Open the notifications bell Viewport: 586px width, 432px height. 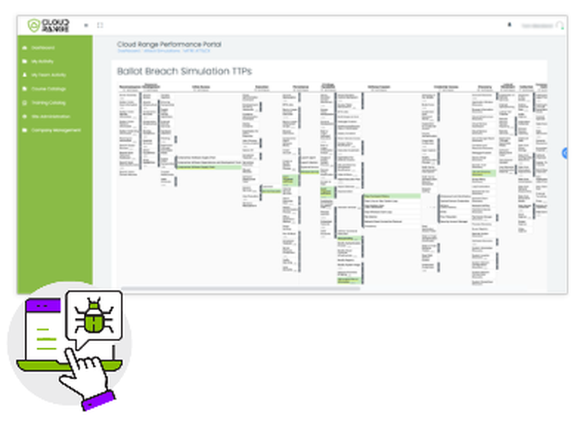click(x=509, y=25)
